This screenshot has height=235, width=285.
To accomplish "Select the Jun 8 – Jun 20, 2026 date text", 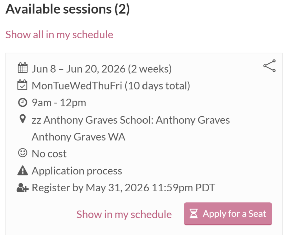I will point(102,69).
